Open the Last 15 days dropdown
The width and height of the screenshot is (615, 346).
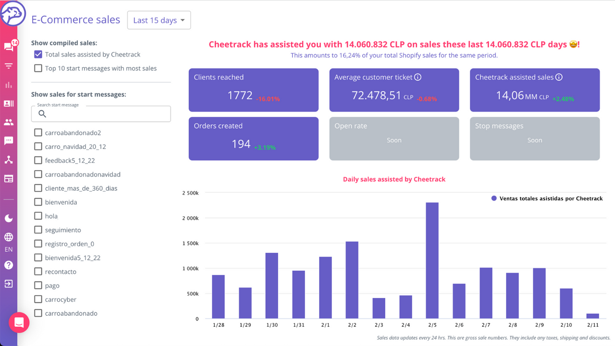point(159,20)
